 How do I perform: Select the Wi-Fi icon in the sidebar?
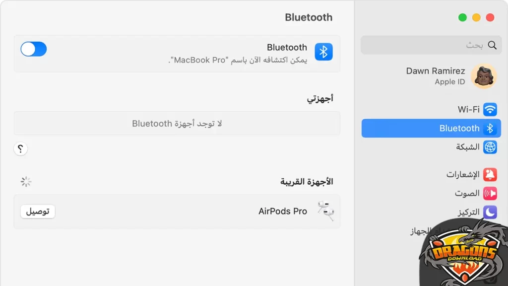pyautogui.click(x=491, y=109)
